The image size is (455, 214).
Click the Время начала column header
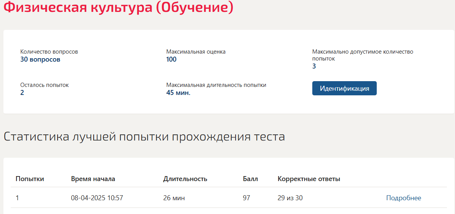(x=93, y=179)
